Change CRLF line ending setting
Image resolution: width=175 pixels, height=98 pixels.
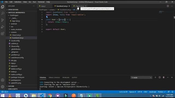tap(145, 92)
